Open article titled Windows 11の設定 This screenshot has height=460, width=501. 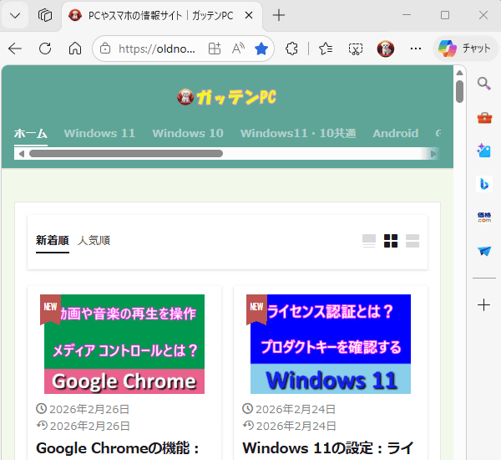pos(328,448)
